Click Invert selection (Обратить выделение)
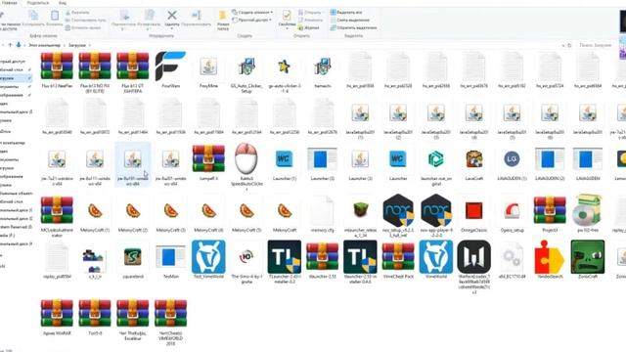 [353, 28]
